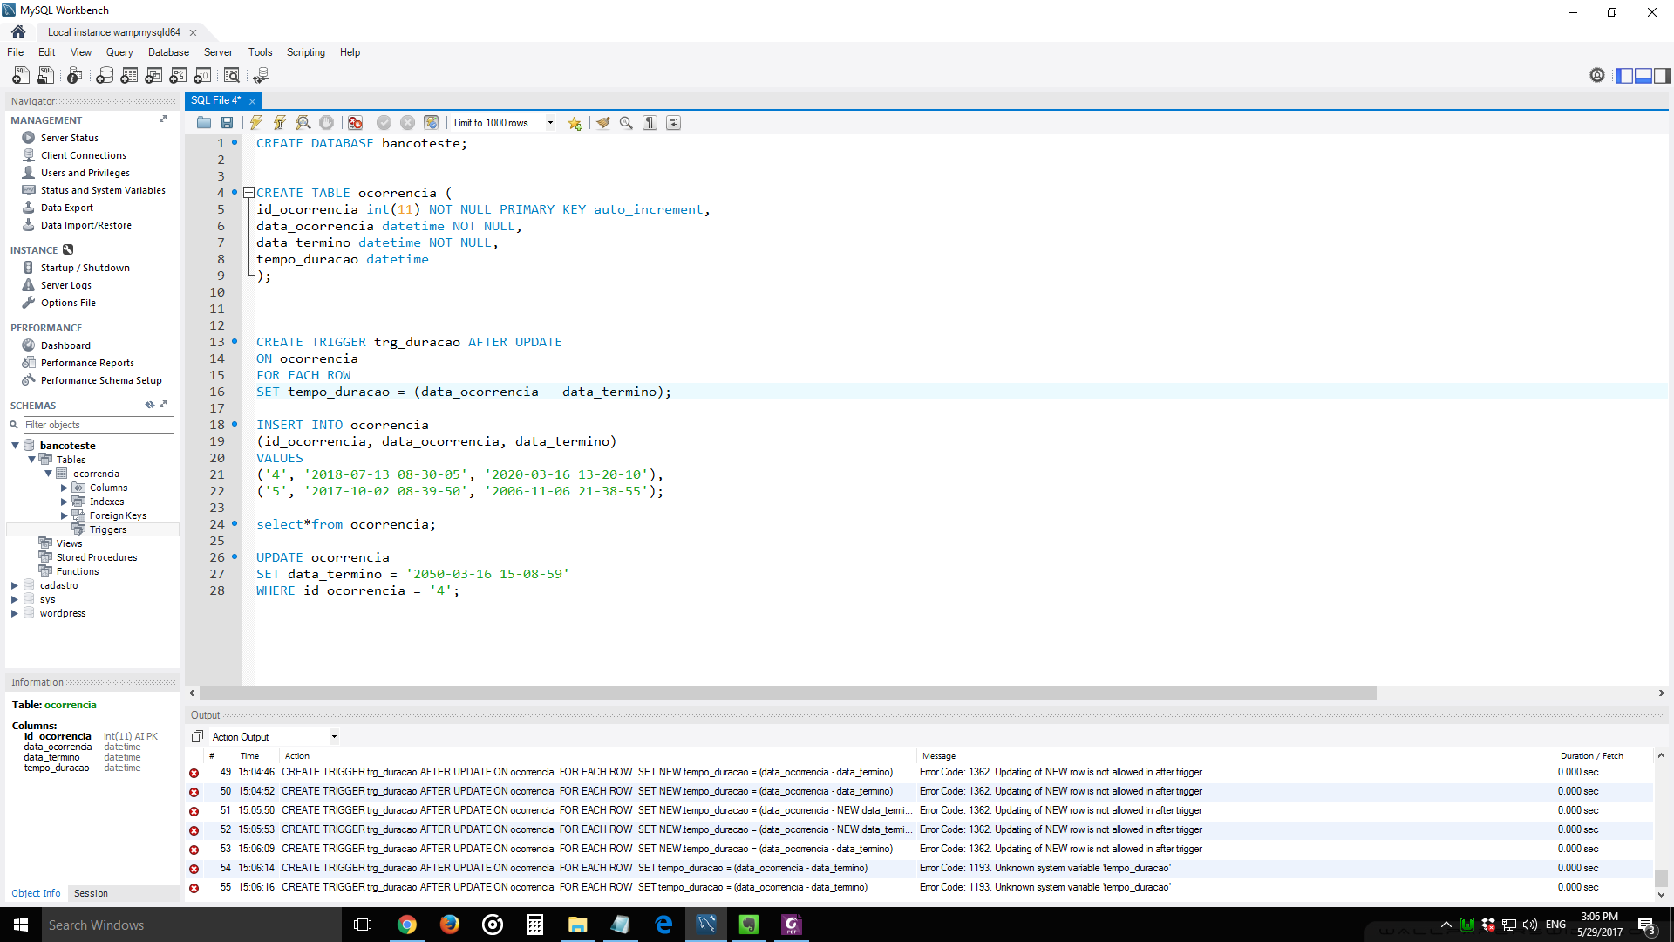Screen dimensions: 1674x942
Task: Stop query execution icon
Action: (x=327, y=123)
